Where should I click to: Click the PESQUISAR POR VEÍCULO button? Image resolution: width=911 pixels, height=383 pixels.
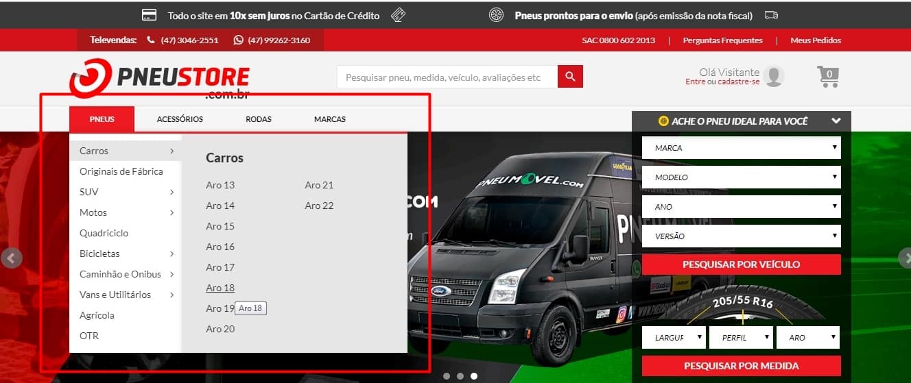point(742,264)
